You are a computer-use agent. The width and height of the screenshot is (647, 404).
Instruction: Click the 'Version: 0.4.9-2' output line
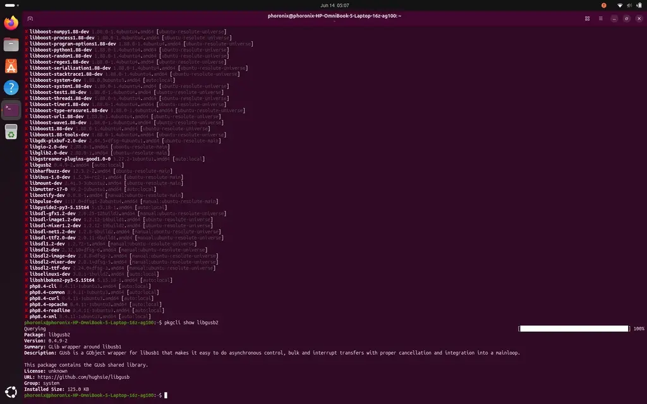pyautogui.click(x=45, y=340)
